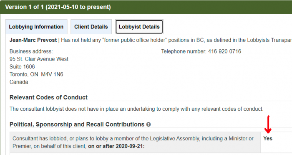Open help icon beside Political Contributions heading
292x155 pixels.
tap(149, 125)
